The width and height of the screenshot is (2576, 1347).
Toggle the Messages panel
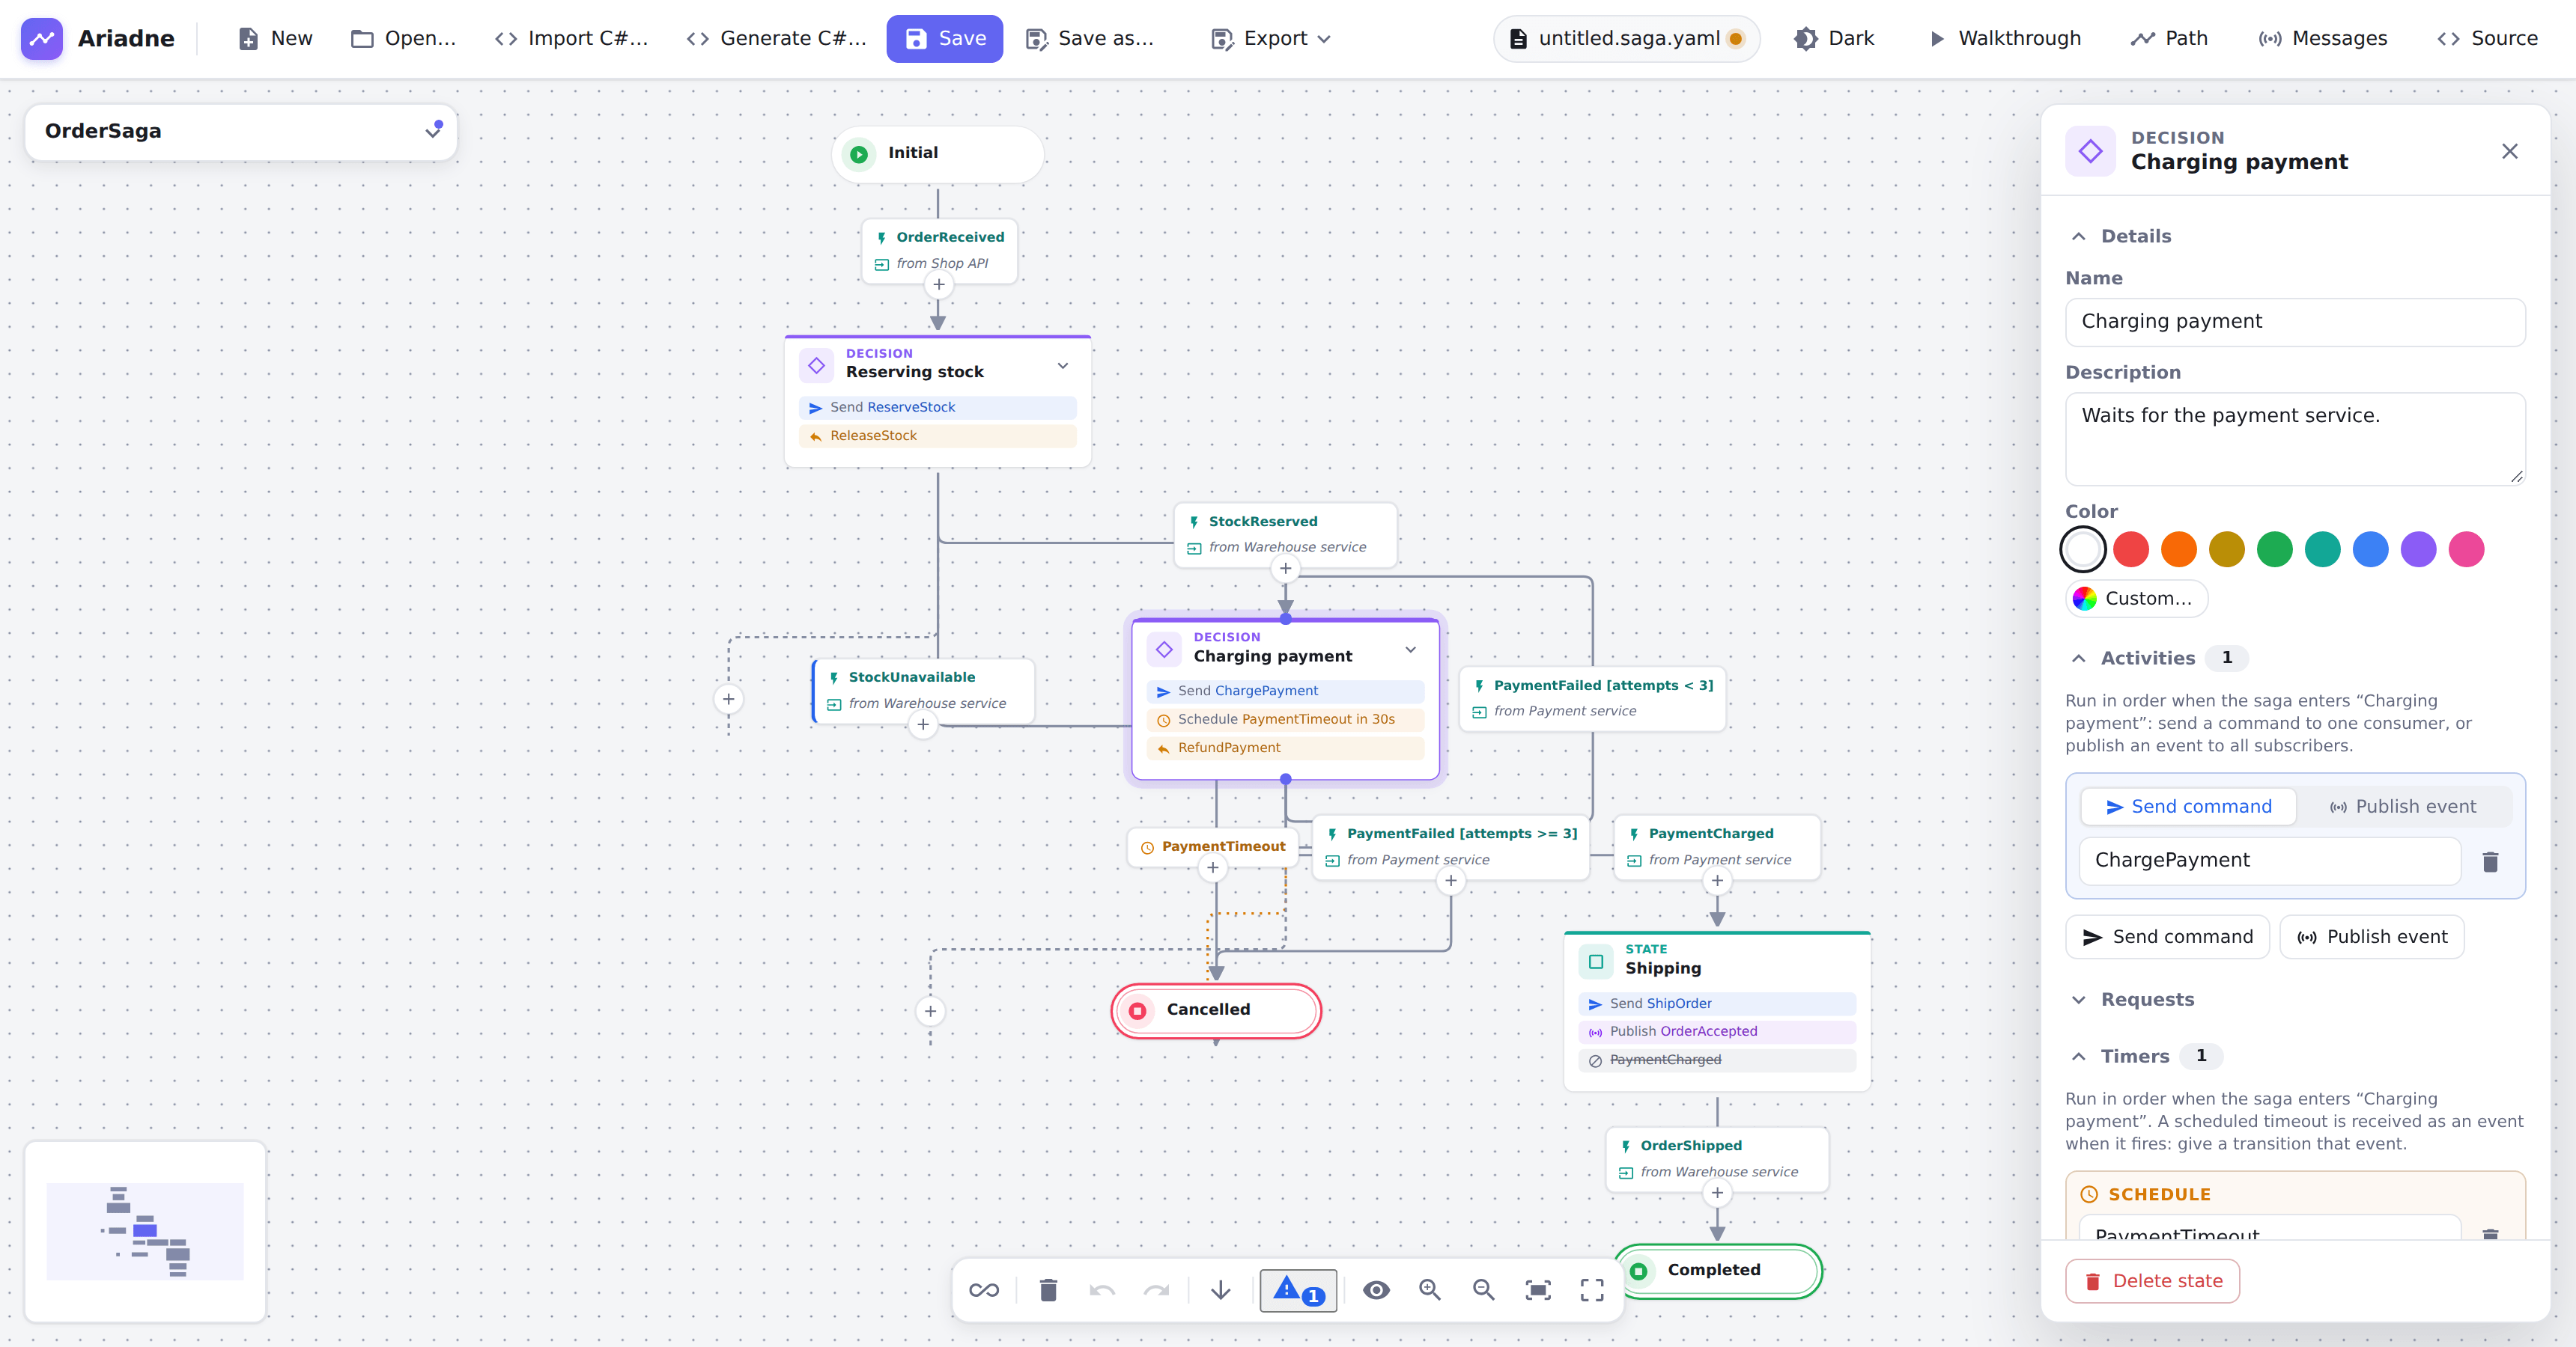pyautogui.click(x=2322, y=38)
